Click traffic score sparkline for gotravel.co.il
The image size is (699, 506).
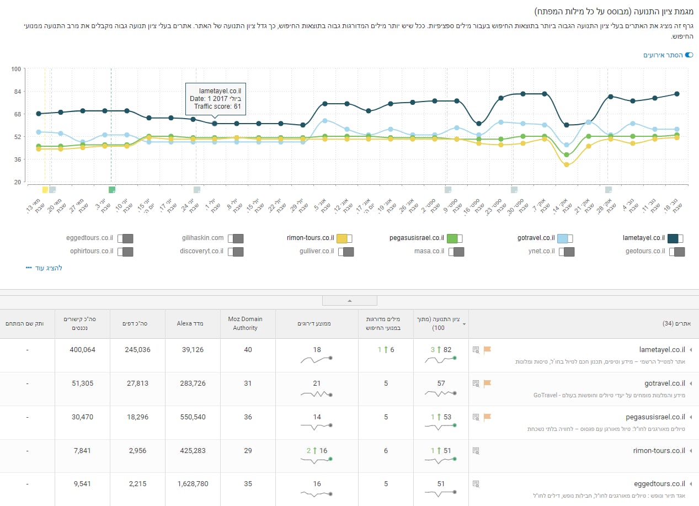pyautogui.click(x=441, y=393)
